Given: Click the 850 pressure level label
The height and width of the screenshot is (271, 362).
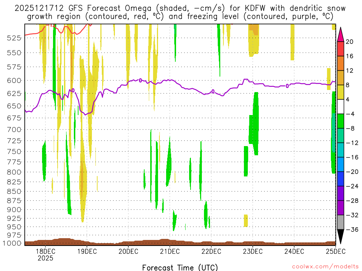Looking at the screenshot, I should click(x=14, y=192).
